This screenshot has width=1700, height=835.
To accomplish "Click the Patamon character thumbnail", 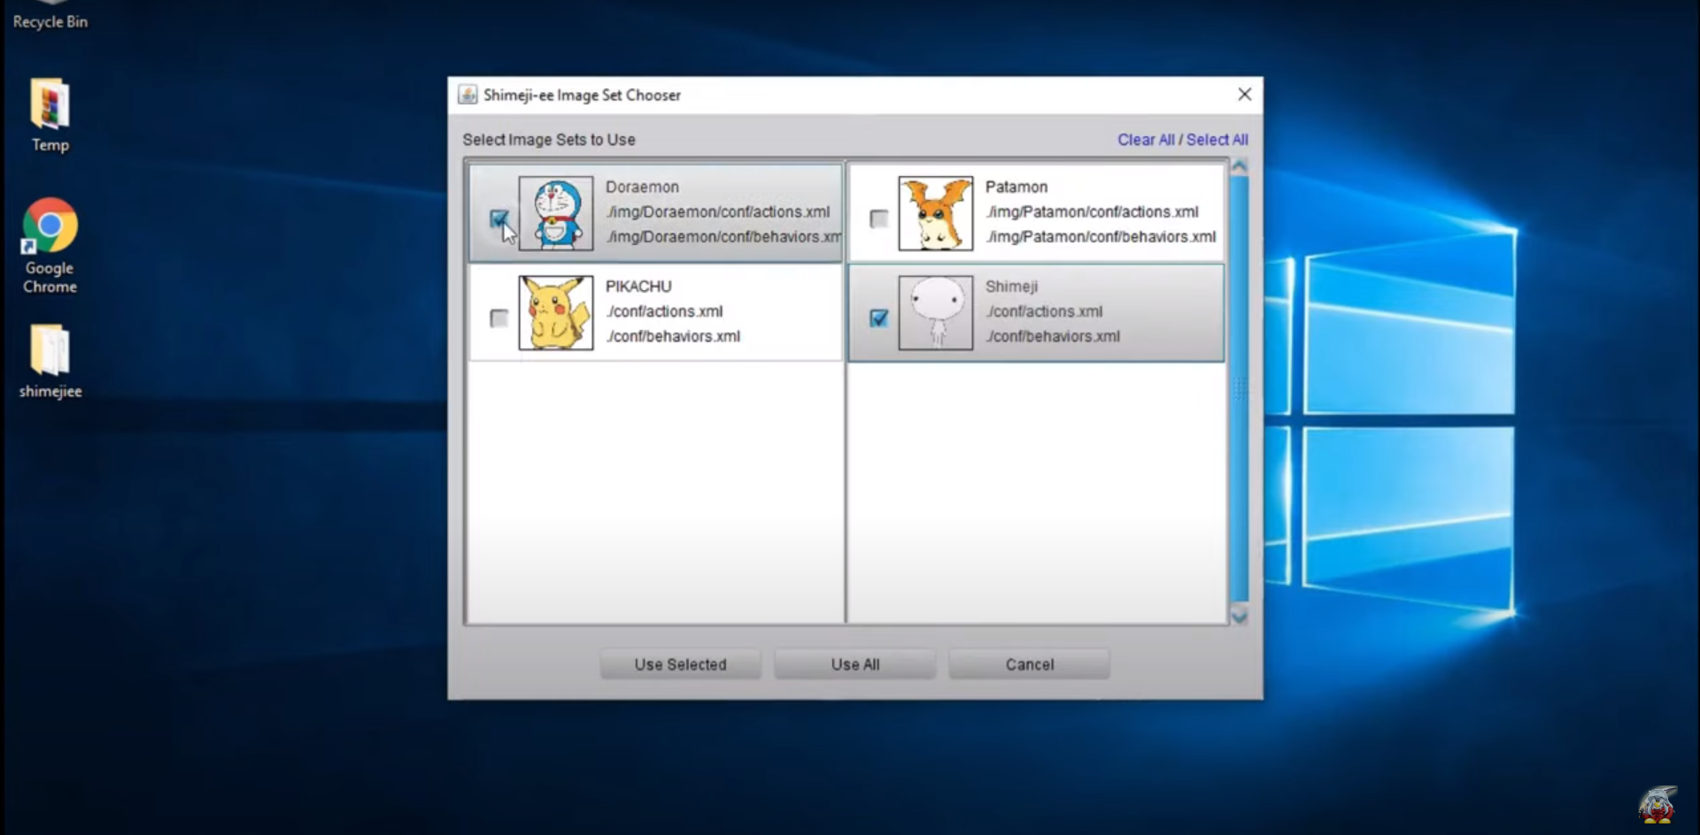I will click(x=936, y=213).
